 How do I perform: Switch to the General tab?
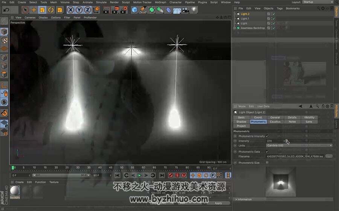[x=275, y=118]
